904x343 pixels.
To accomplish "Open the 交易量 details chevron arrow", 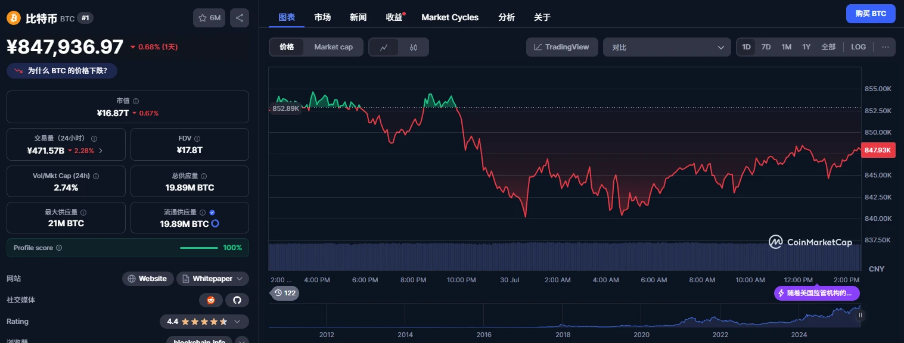I will (101, 151).
